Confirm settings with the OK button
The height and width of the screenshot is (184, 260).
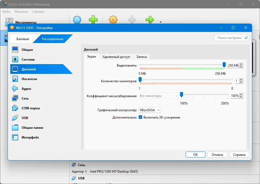click(x=195, y=155)
